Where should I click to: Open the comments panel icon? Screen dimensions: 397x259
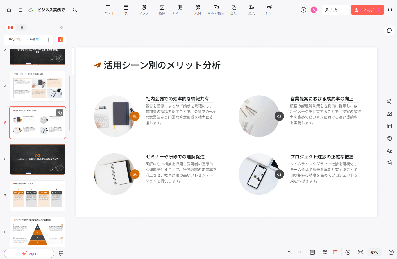(x=389, y=30)
